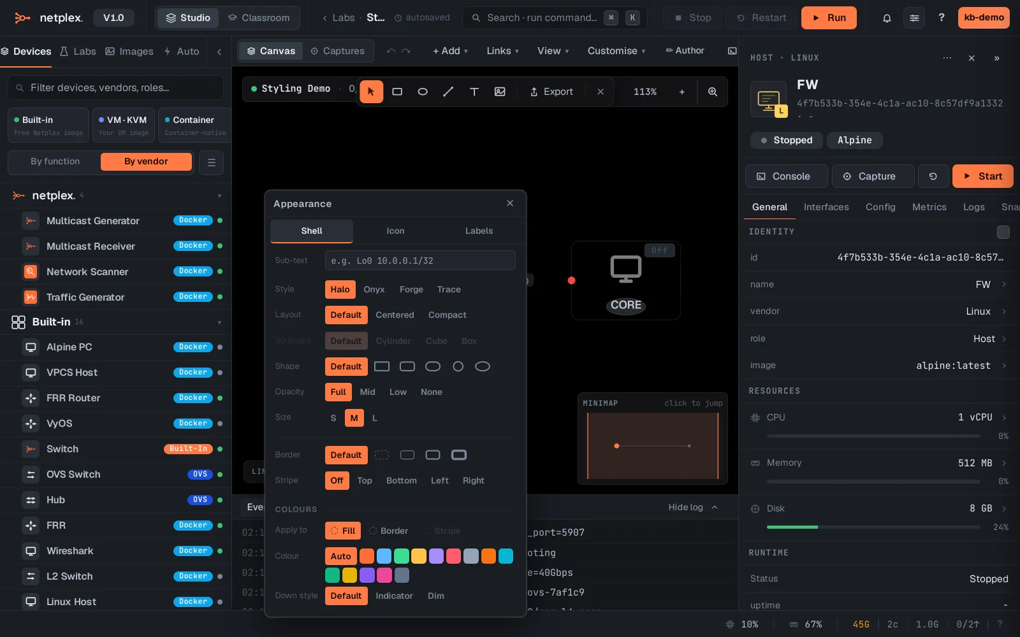
Task: Pick the line drawing tool
Action: click(448, 92)
